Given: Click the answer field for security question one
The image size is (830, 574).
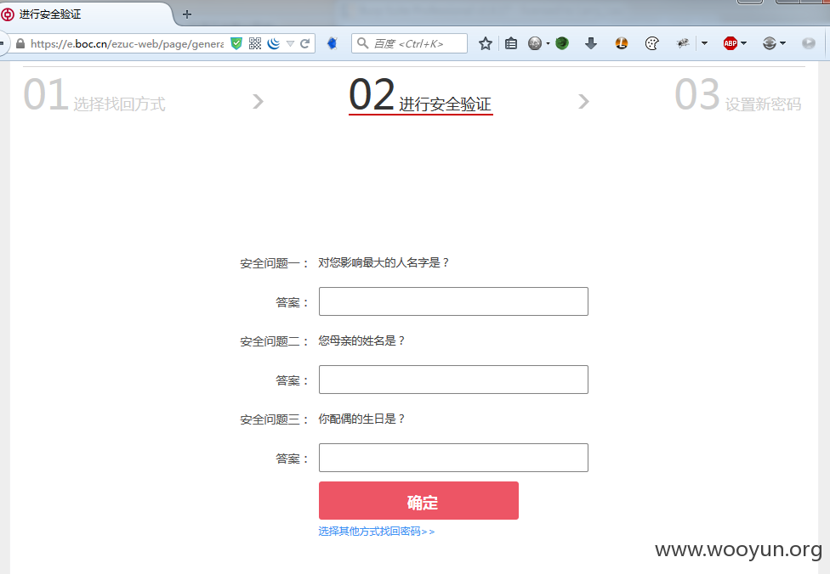Looking at the screenshot, I should click(x=453, y=301).
